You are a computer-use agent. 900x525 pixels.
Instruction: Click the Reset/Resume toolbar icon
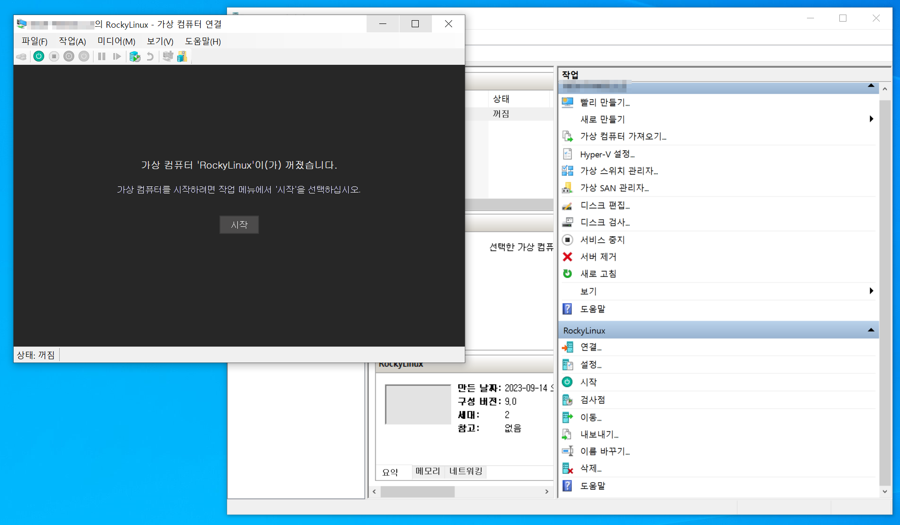coord(117,57)
